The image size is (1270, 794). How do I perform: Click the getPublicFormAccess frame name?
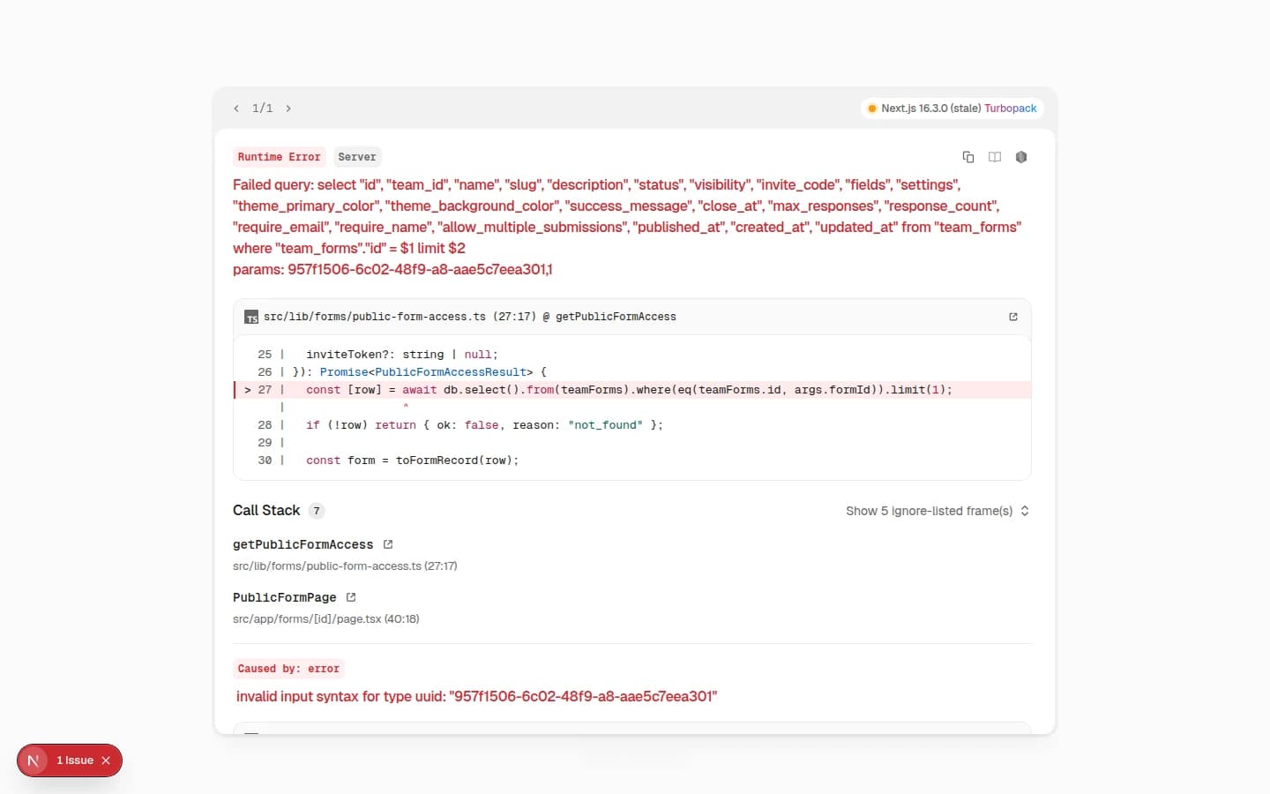(303, 544)
